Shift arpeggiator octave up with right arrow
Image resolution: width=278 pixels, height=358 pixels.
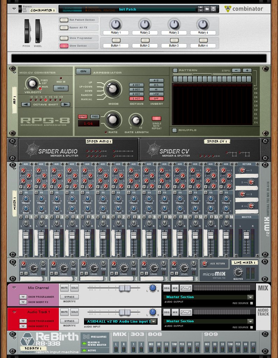[x=65, y=104]
